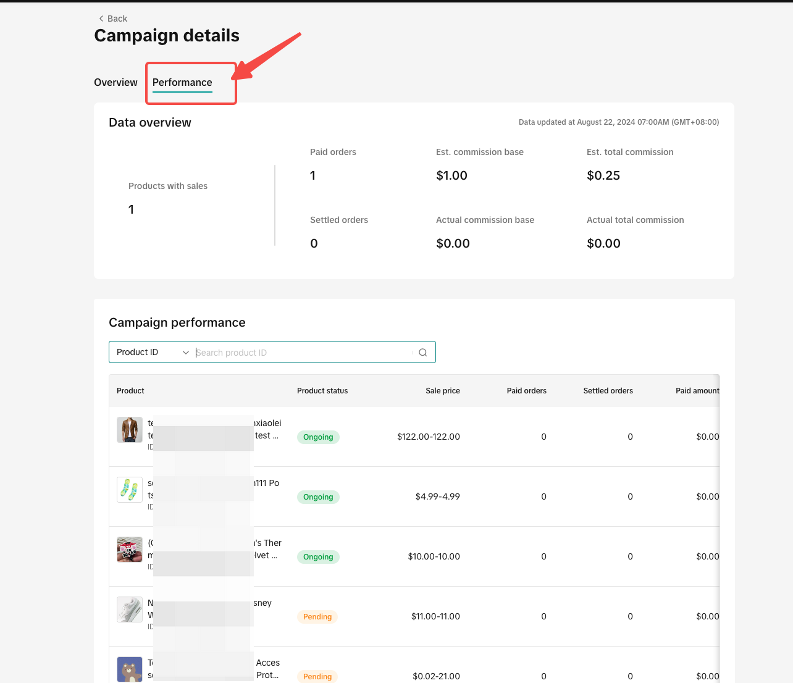
Task: Click the Ongoing status of $122.00 product
Action: point(318,437)
